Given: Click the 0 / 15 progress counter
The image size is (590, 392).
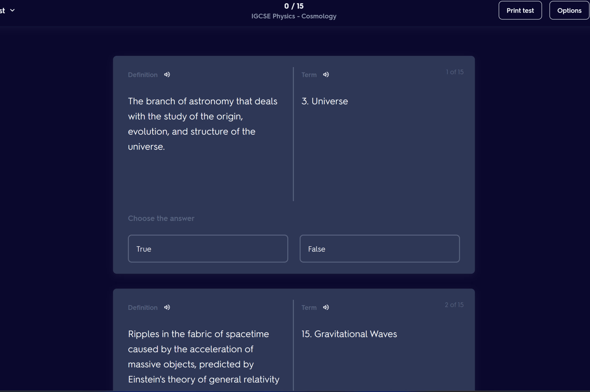Looking at the screenshot, I should 294,6.
